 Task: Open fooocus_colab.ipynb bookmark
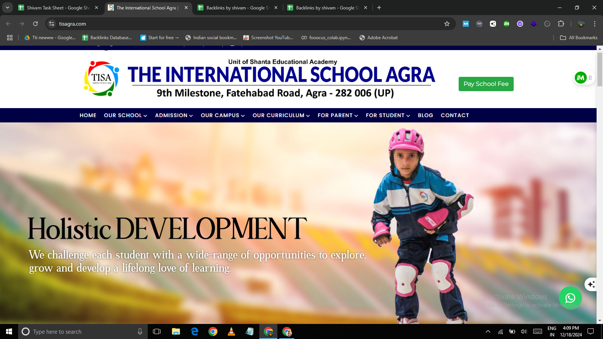tap(326, 38)
